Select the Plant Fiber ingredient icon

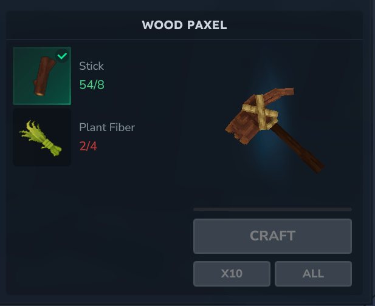coord(41,138)
